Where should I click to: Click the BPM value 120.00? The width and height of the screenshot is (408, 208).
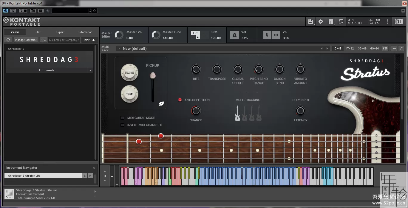(x=216, y=38)
